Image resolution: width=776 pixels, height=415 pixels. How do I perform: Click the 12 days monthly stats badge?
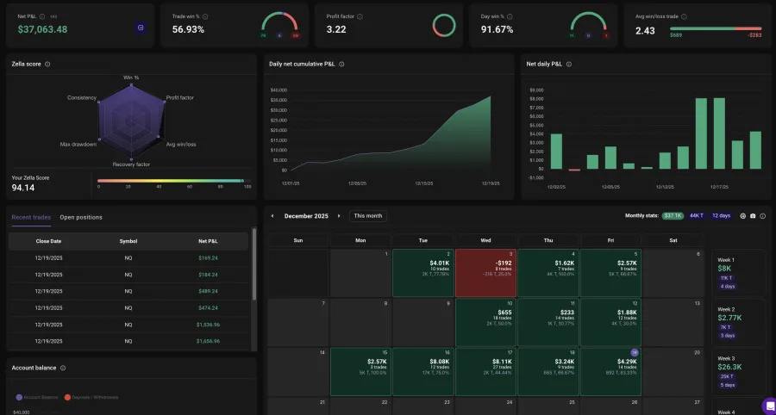click(x=721, y=216)
